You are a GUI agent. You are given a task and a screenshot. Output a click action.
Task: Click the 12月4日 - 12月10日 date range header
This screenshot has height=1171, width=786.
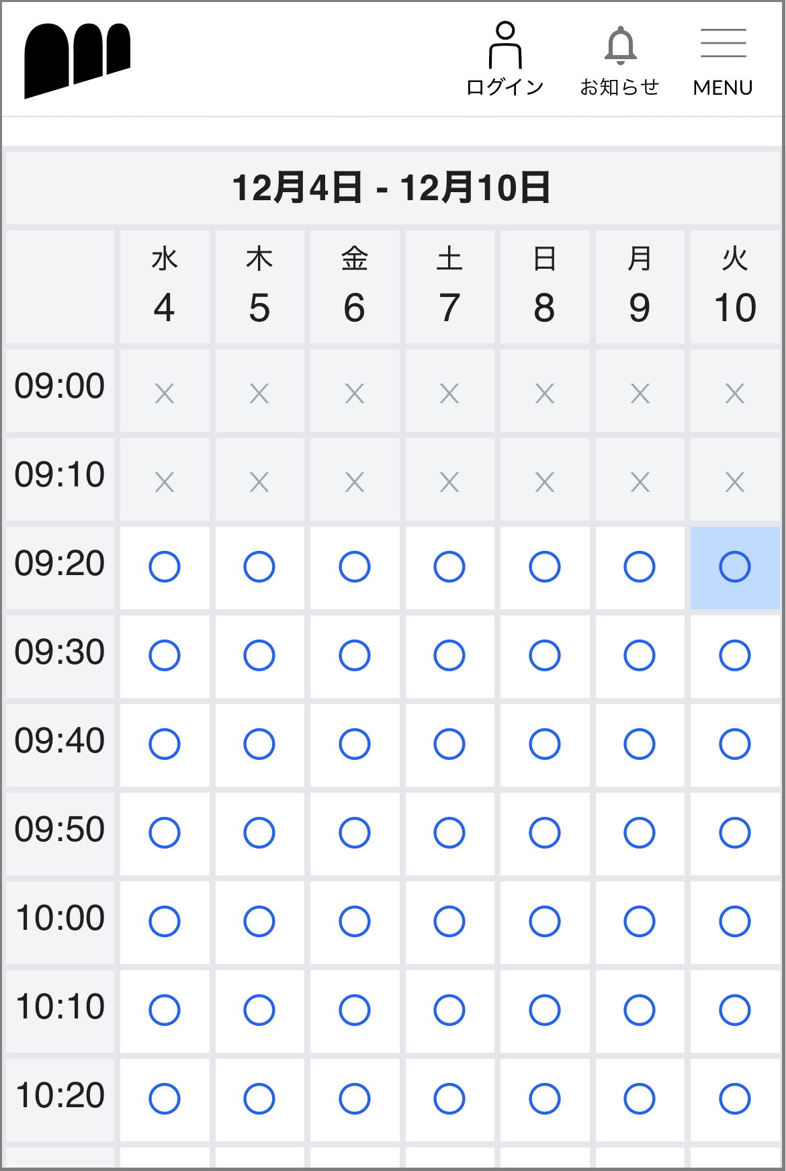click(x=392, y=187)
